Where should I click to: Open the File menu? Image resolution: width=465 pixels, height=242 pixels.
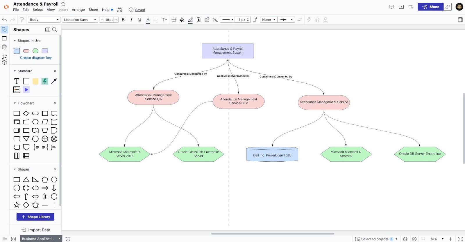click(16, 10)
